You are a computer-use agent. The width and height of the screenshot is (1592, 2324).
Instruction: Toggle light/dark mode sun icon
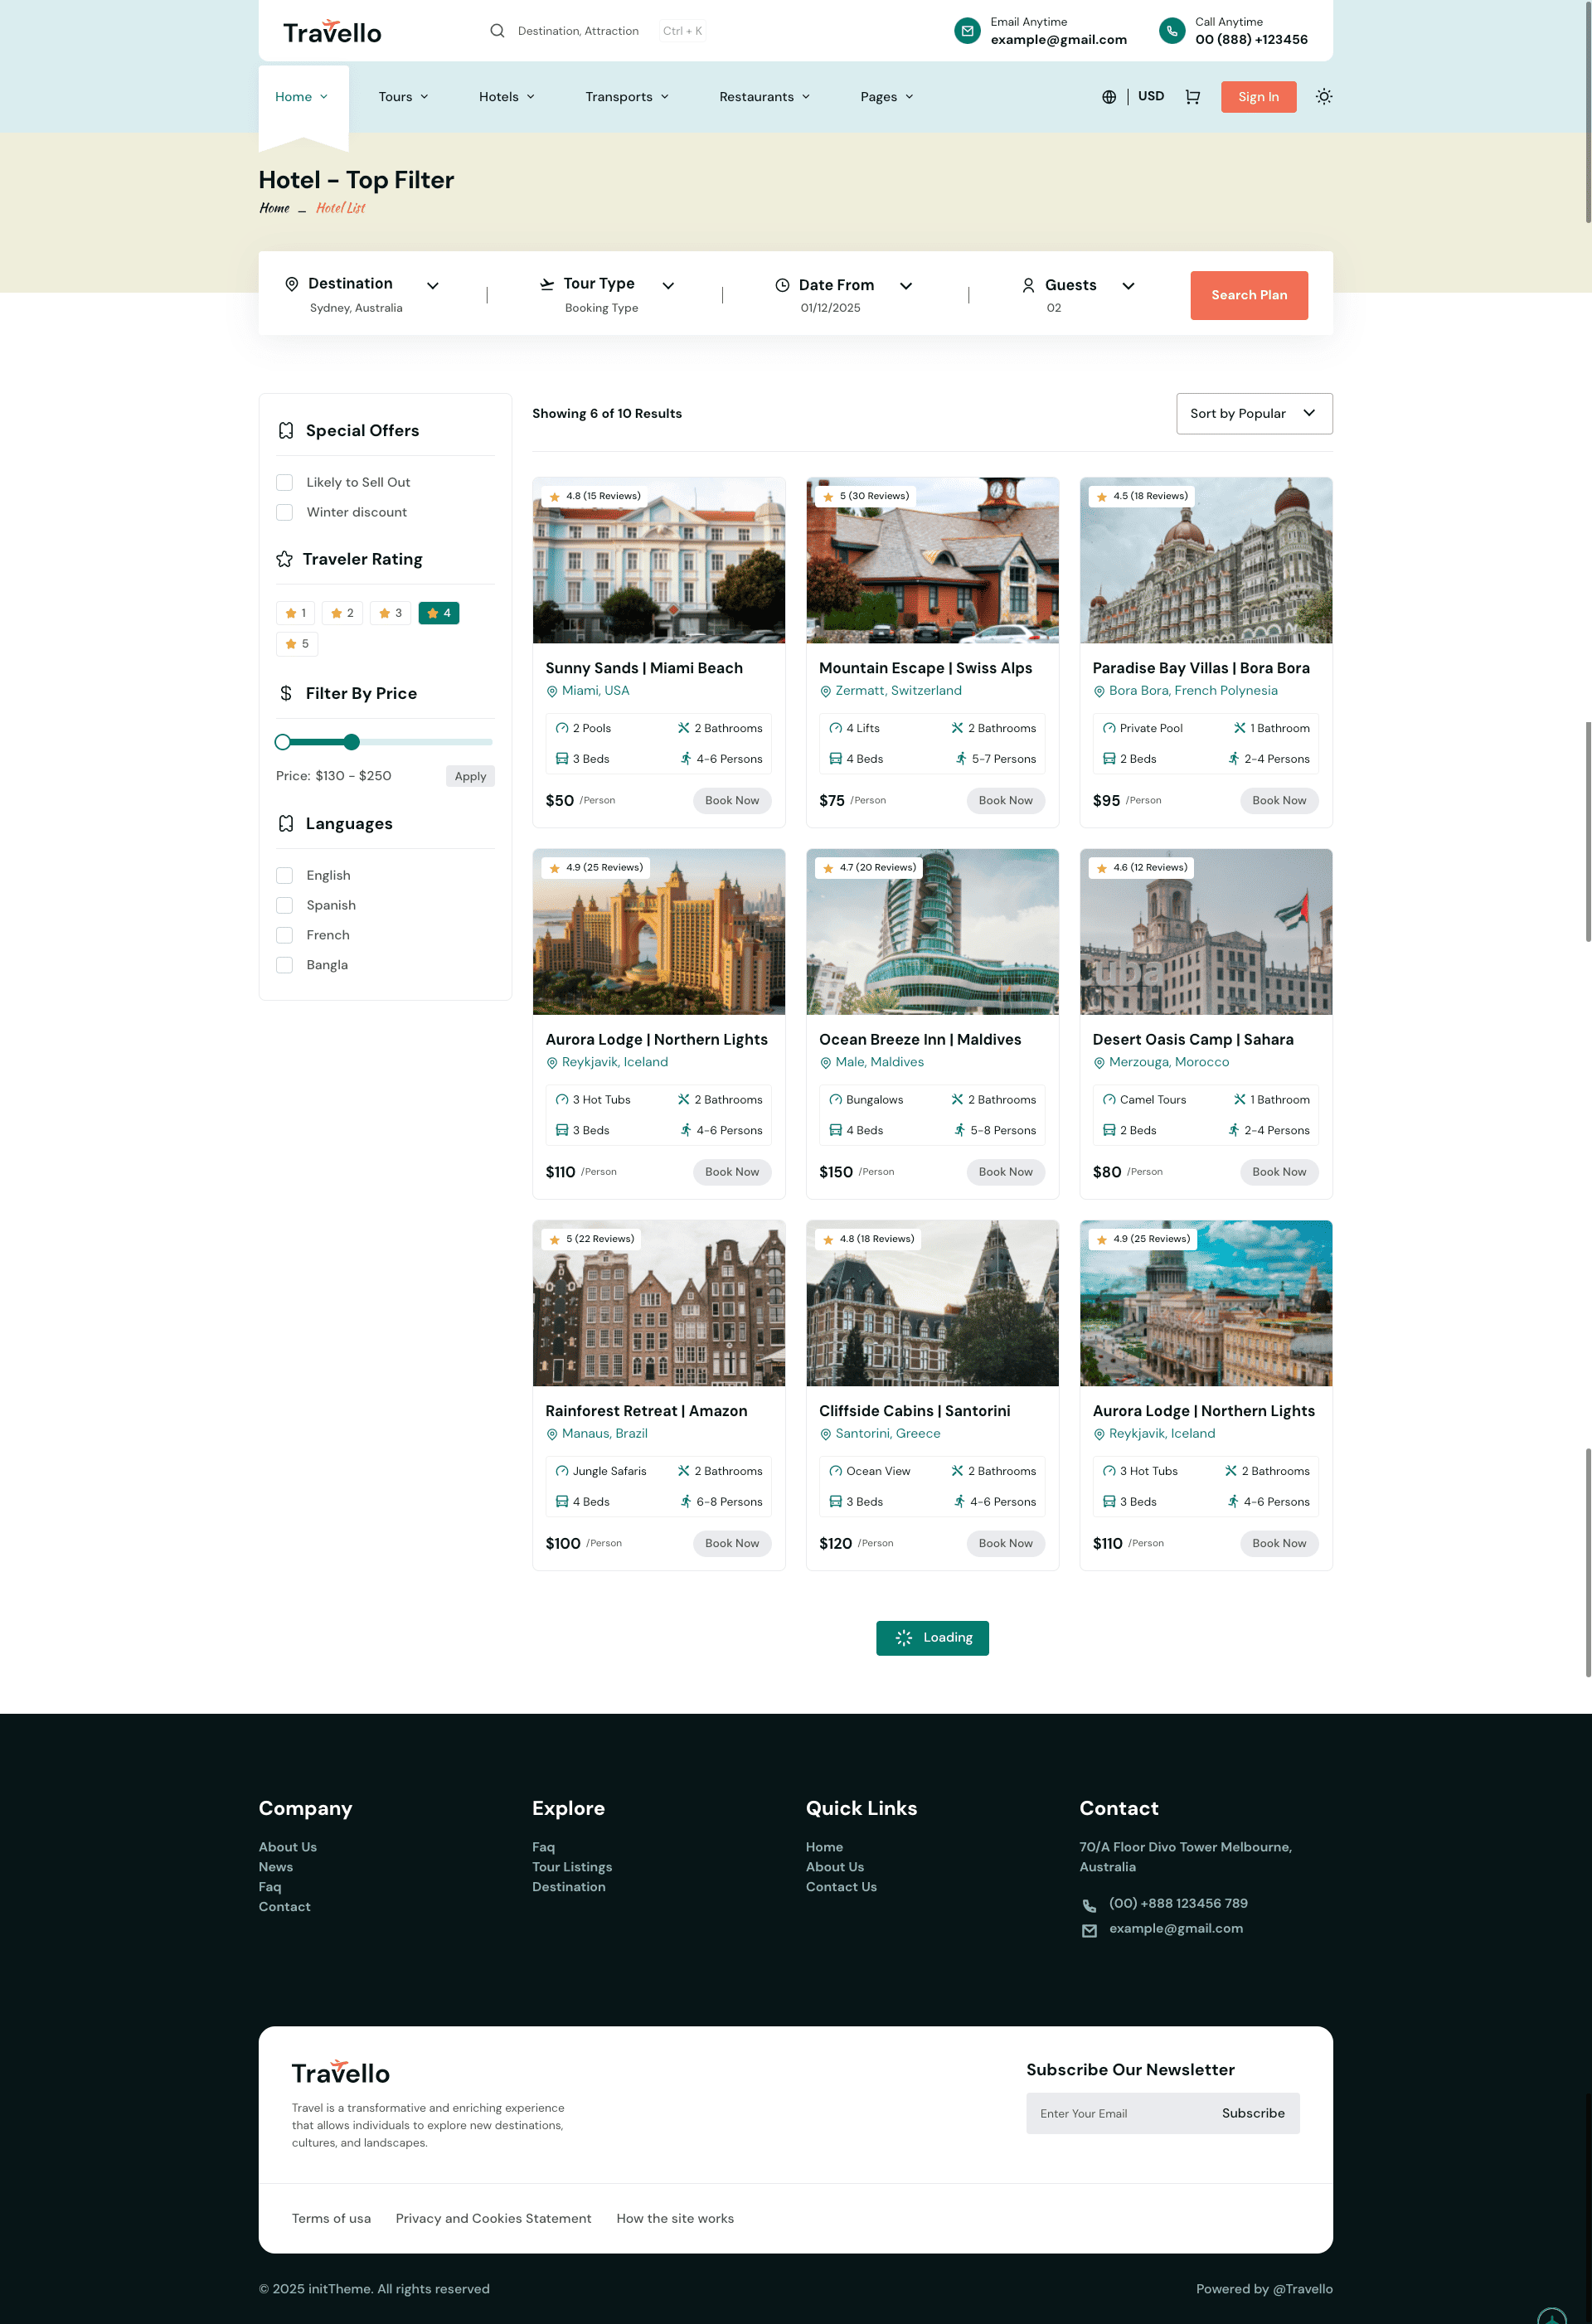1323,97
